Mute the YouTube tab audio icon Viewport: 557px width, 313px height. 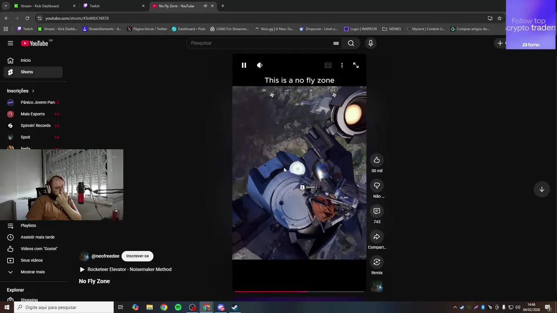[x=205, y=6]
